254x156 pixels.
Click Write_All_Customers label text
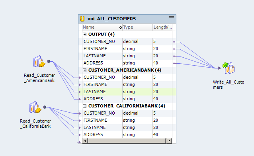229,84
